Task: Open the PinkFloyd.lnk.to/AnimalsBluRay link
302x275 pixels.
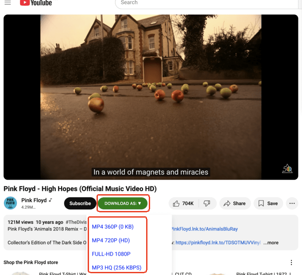Action: (x=204, y=229)
